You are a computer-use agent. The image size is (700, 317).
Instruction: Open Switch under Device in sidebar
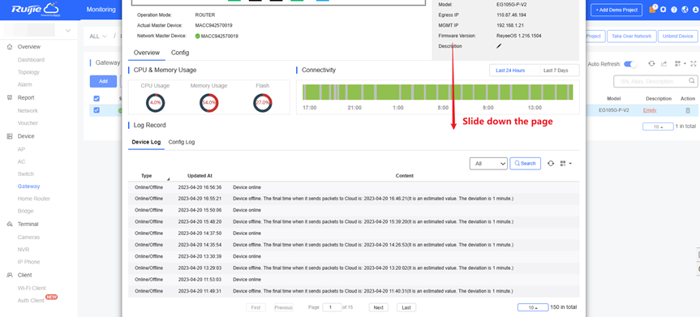coord(26,174)
